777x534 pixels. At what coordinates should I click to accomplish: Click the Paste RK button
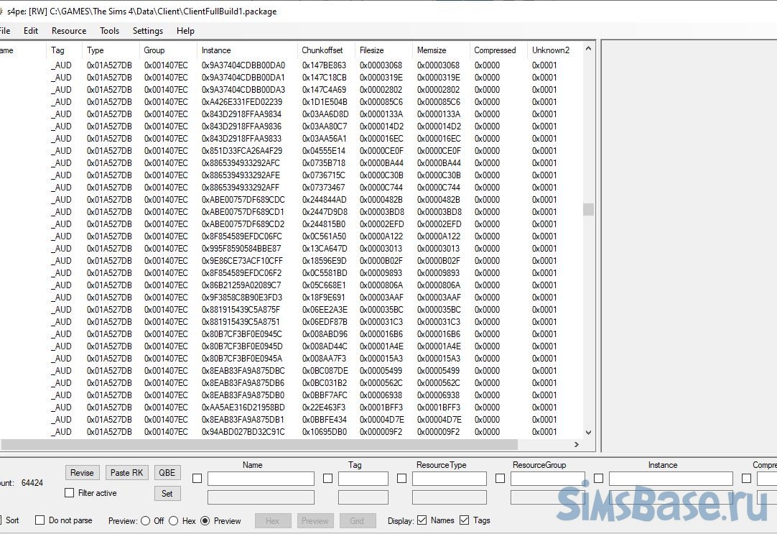click(x=127, y=472)
